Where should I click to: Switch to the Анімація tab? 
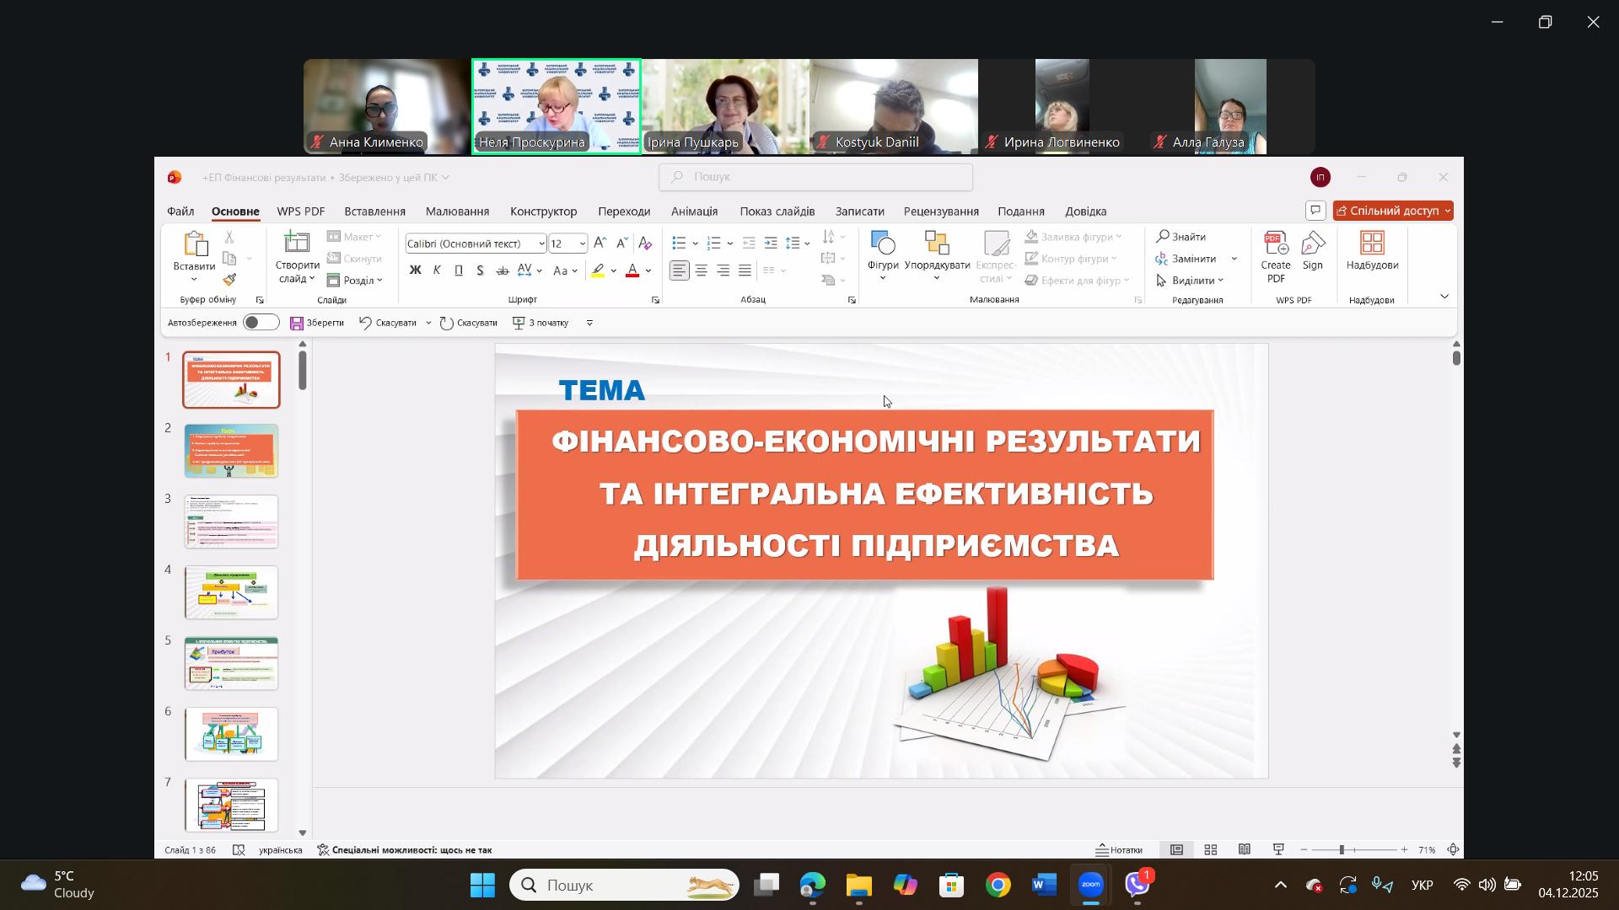tap(694, 211)
